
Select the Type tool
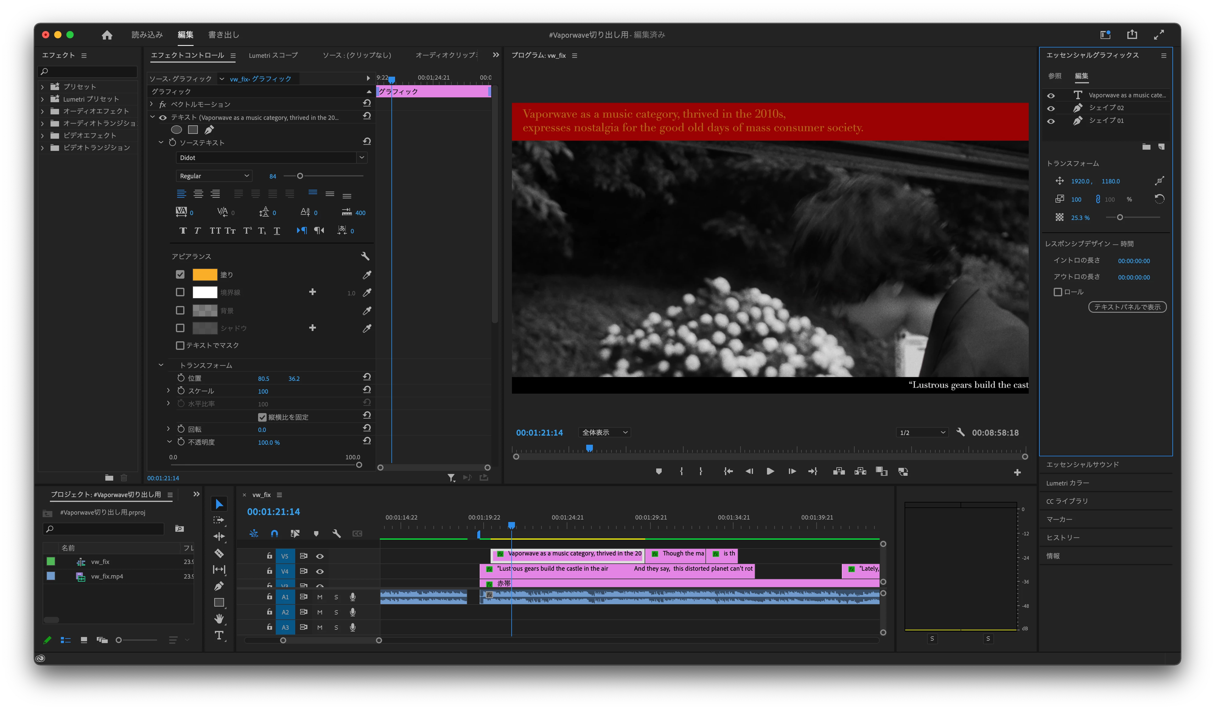click(219, 635)
